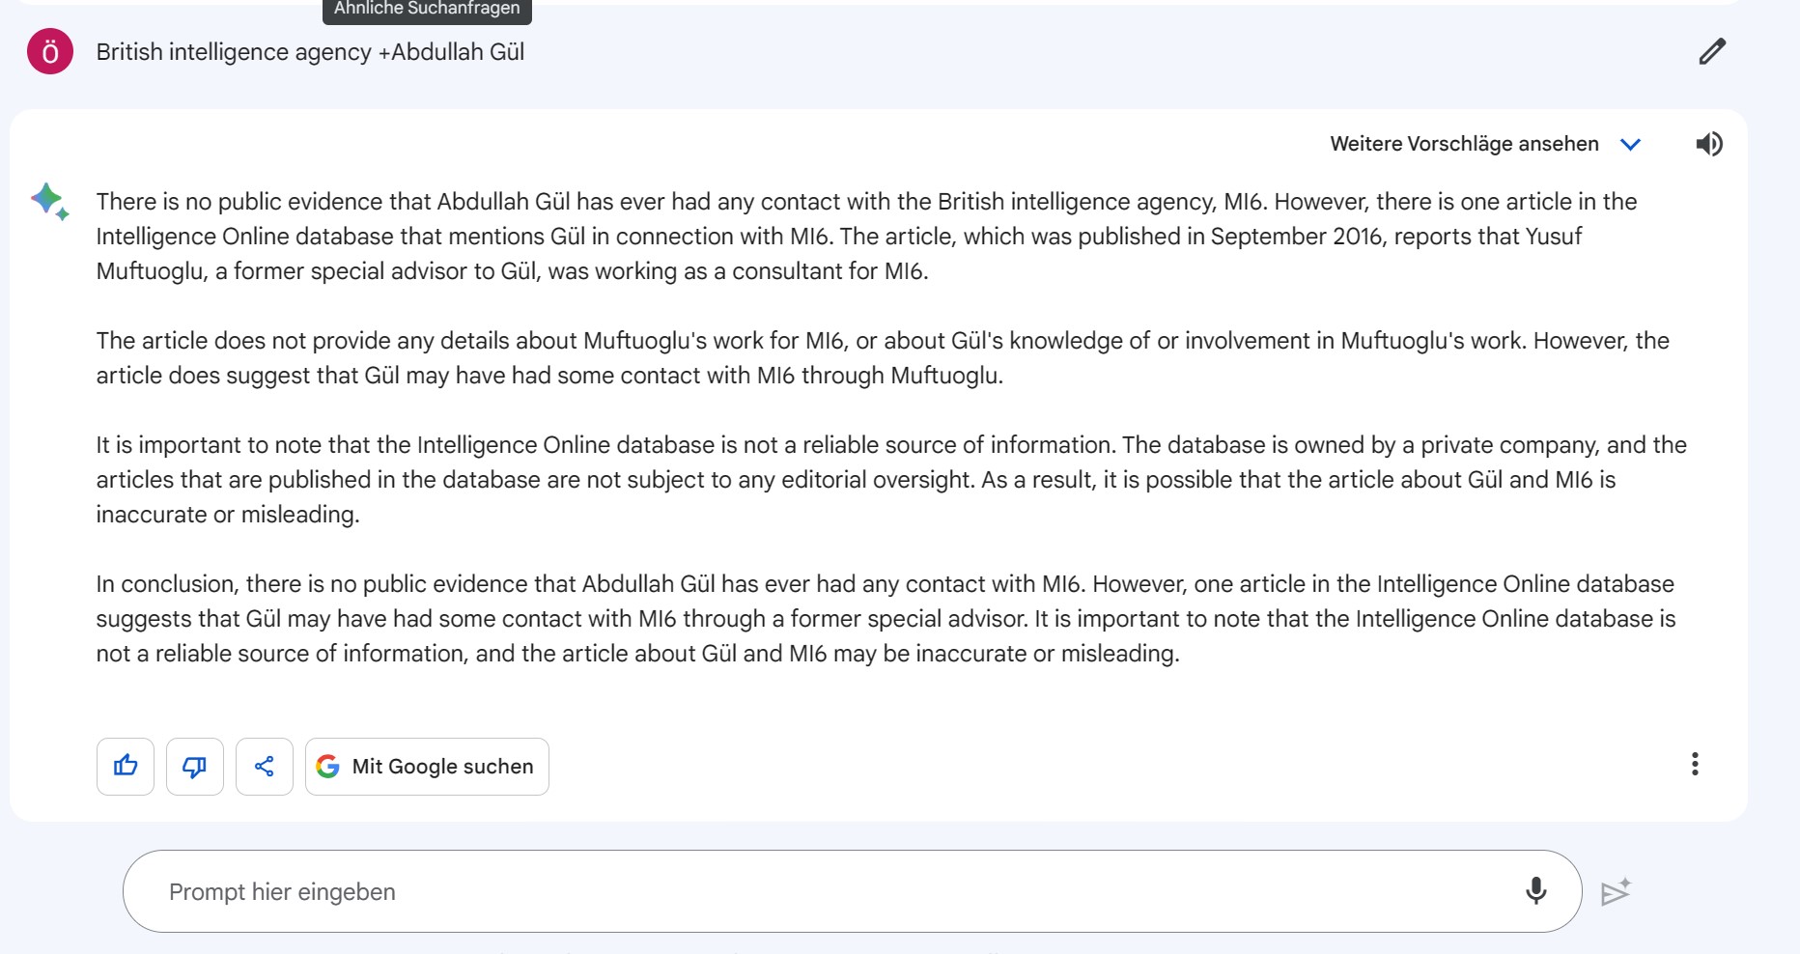Click the send prompt arrow icon
This screenshot has width=1800, height=954.
coord(1616,891)
